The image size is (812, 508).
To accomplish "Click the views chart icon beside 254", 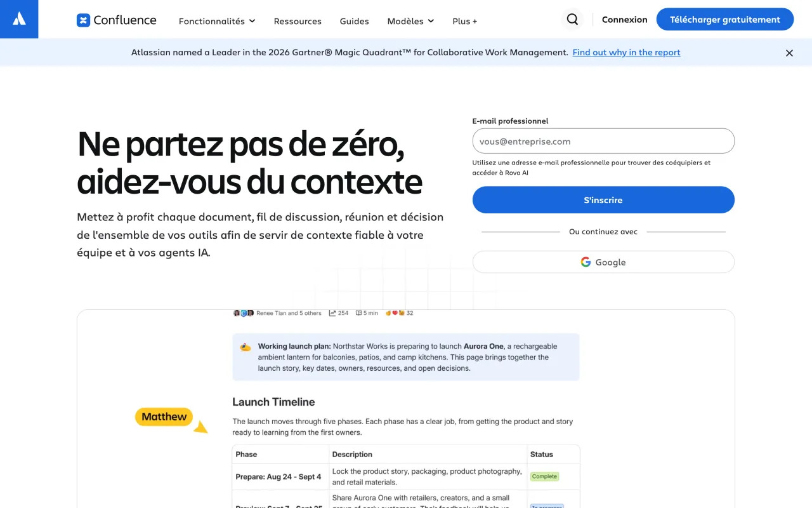I will (332, 313).
